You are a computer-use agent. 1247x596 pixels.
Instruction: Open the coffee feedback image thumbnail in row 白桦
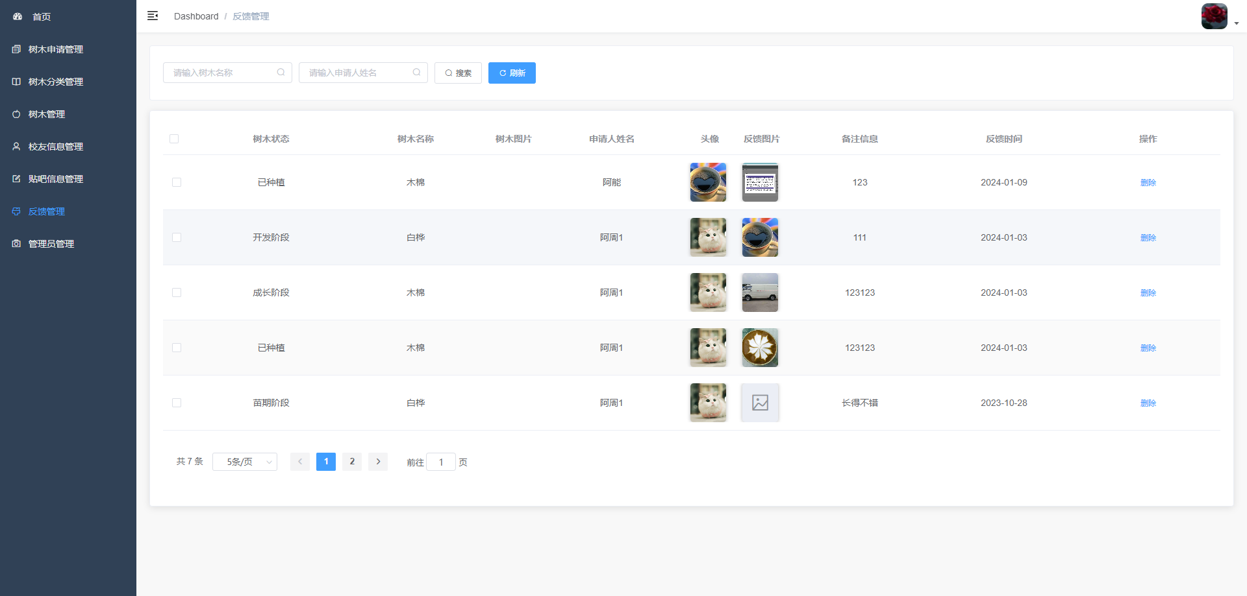(x=759, y=237)
